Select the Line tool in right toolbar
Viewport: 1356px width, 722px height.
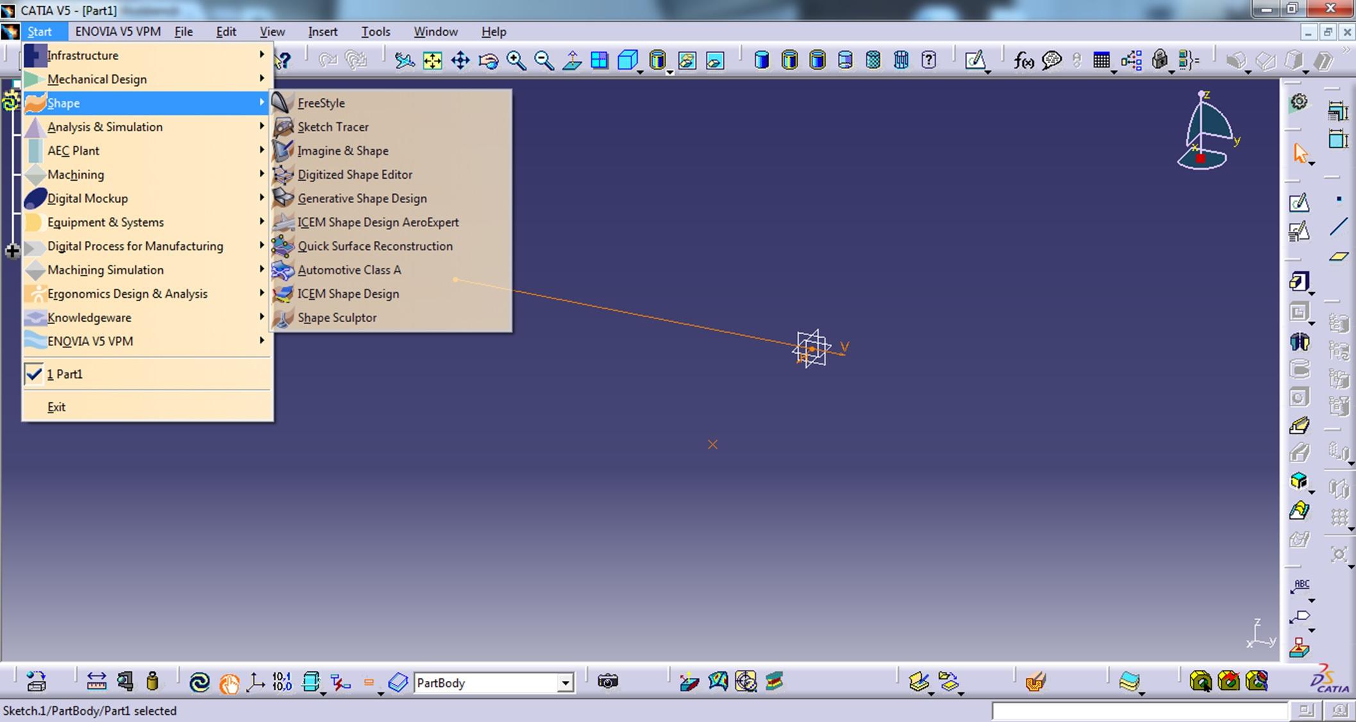(1339, 227)
